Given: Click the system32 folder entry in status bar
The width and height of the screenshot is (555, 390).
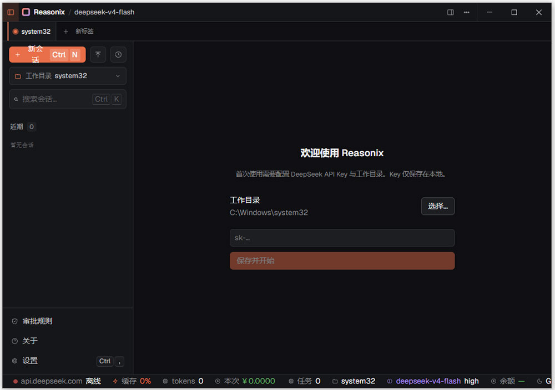Looking at the screenshot, I should pyautogui.click(x=354, y=381).
